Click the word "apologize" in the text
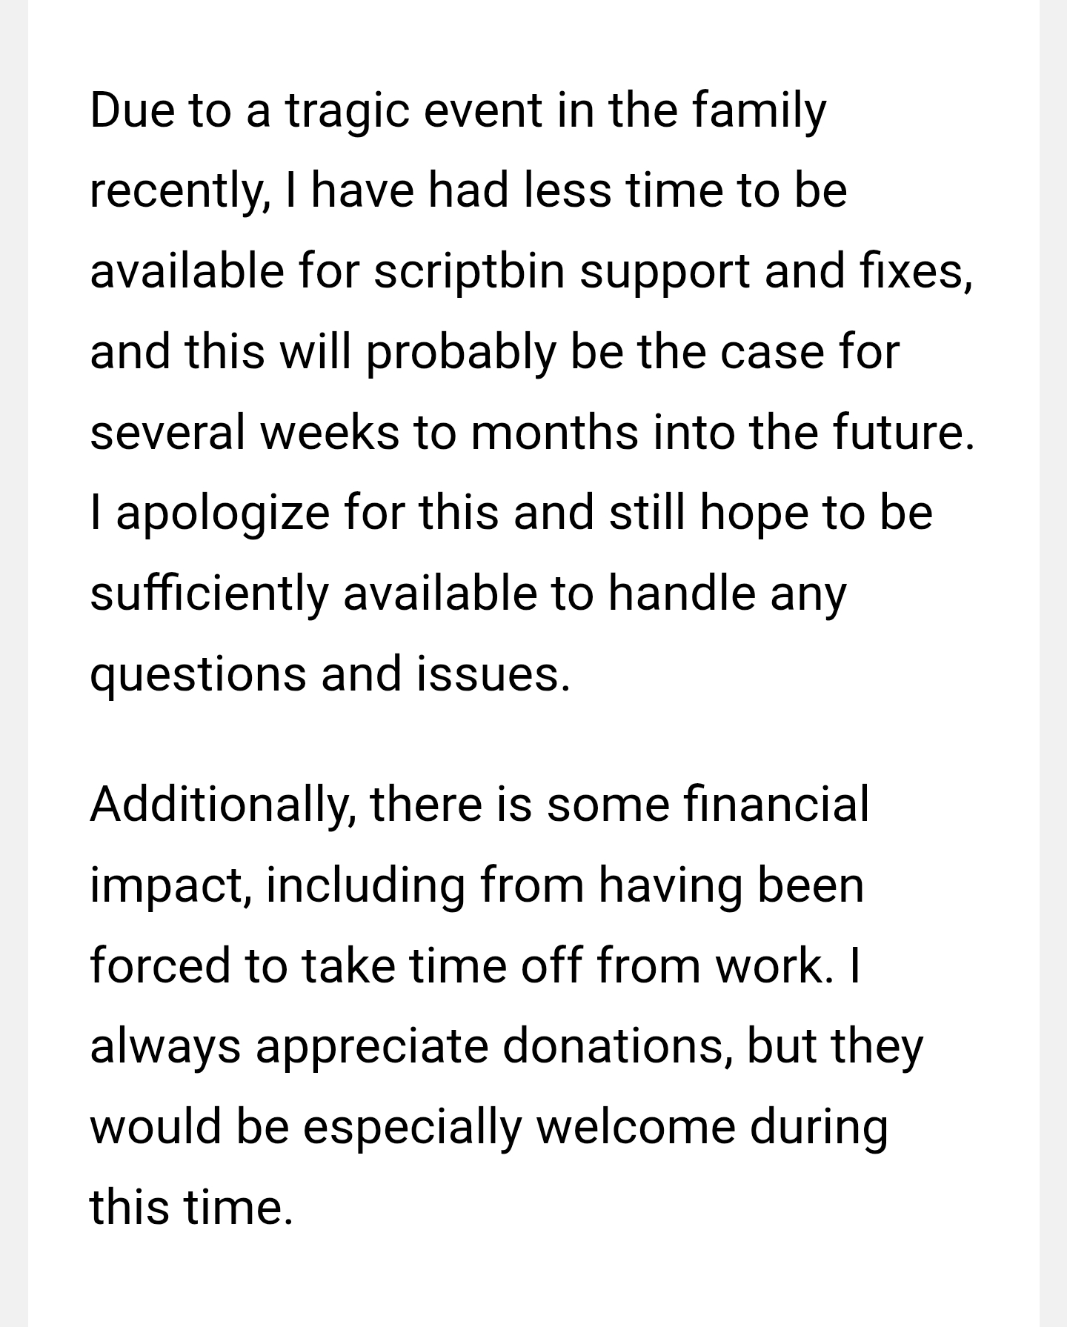Image resolution: width=1067 pixels, height=1327 pixels. point(222,513)
